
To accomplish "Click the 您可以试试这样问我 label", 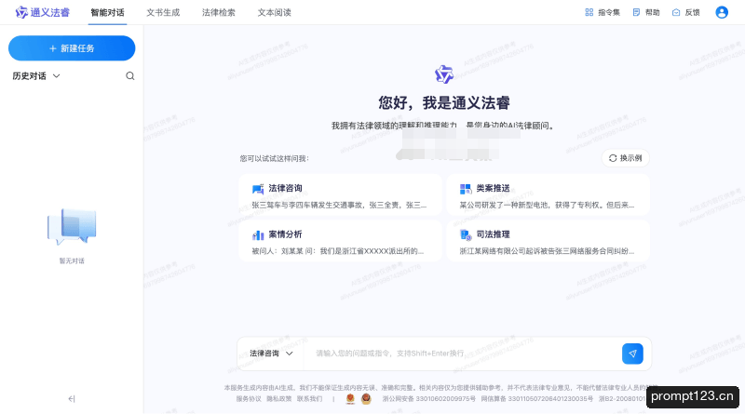I will [x=274, y=158].
